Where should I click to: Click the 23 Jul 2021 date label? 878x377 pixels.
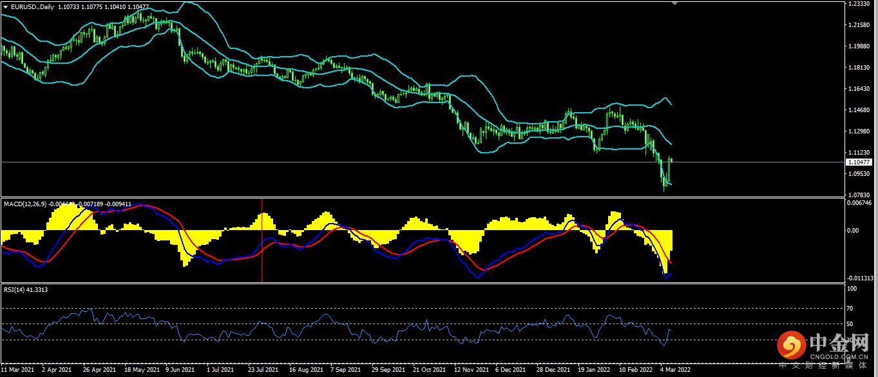(263, 371)
